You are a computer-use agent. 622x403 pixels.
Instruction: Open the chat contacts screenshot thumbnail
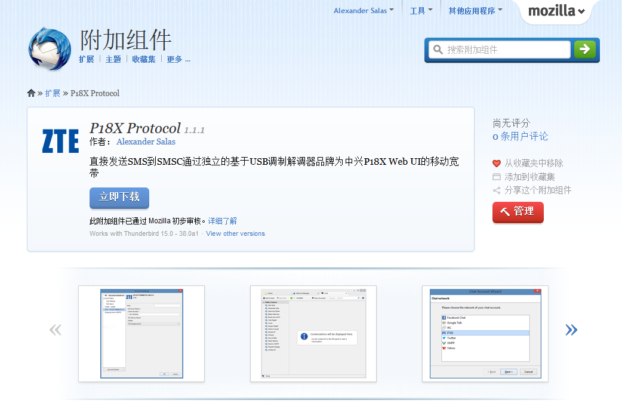point(313,334)
